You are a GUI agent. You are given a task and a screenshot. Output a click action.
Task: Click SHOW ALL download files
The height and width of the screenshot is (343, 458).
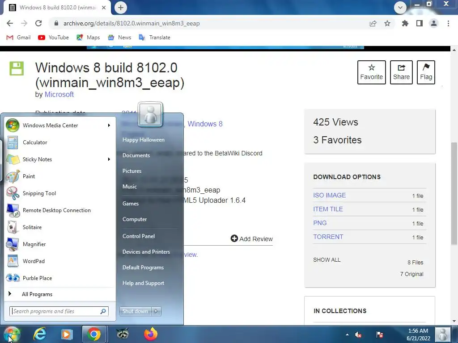pos(327,260)
